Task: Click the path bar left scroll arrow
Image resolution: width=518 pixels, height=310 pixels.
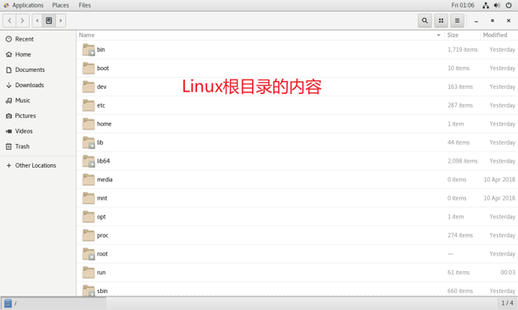Action: [37, 21]
